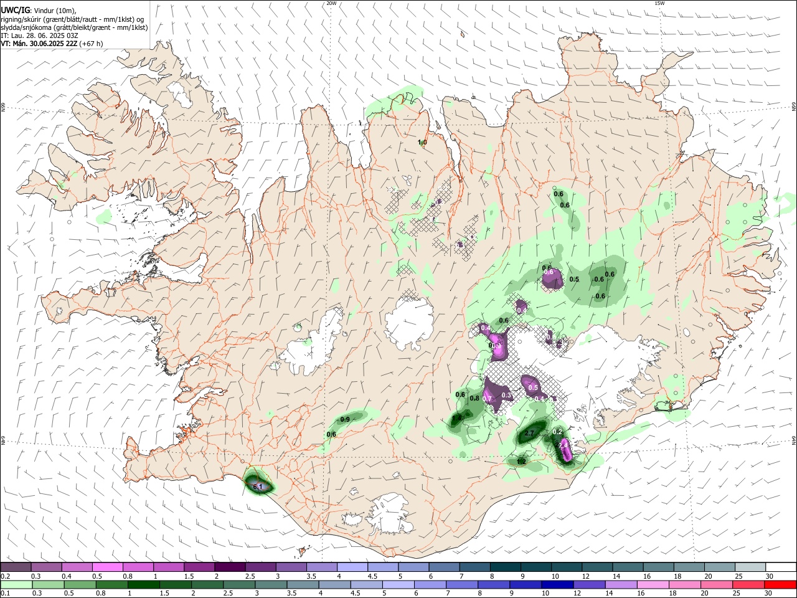Select the lower-row lavender swatch between 14 and 16

622,584
